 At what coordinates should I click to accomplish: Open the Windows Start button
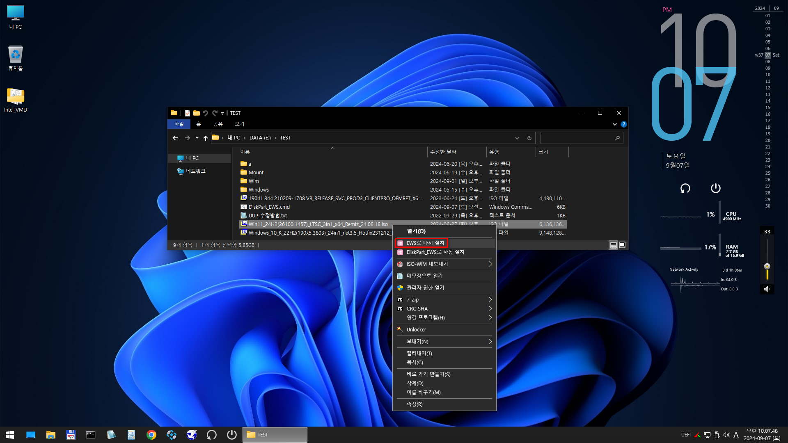10,435
